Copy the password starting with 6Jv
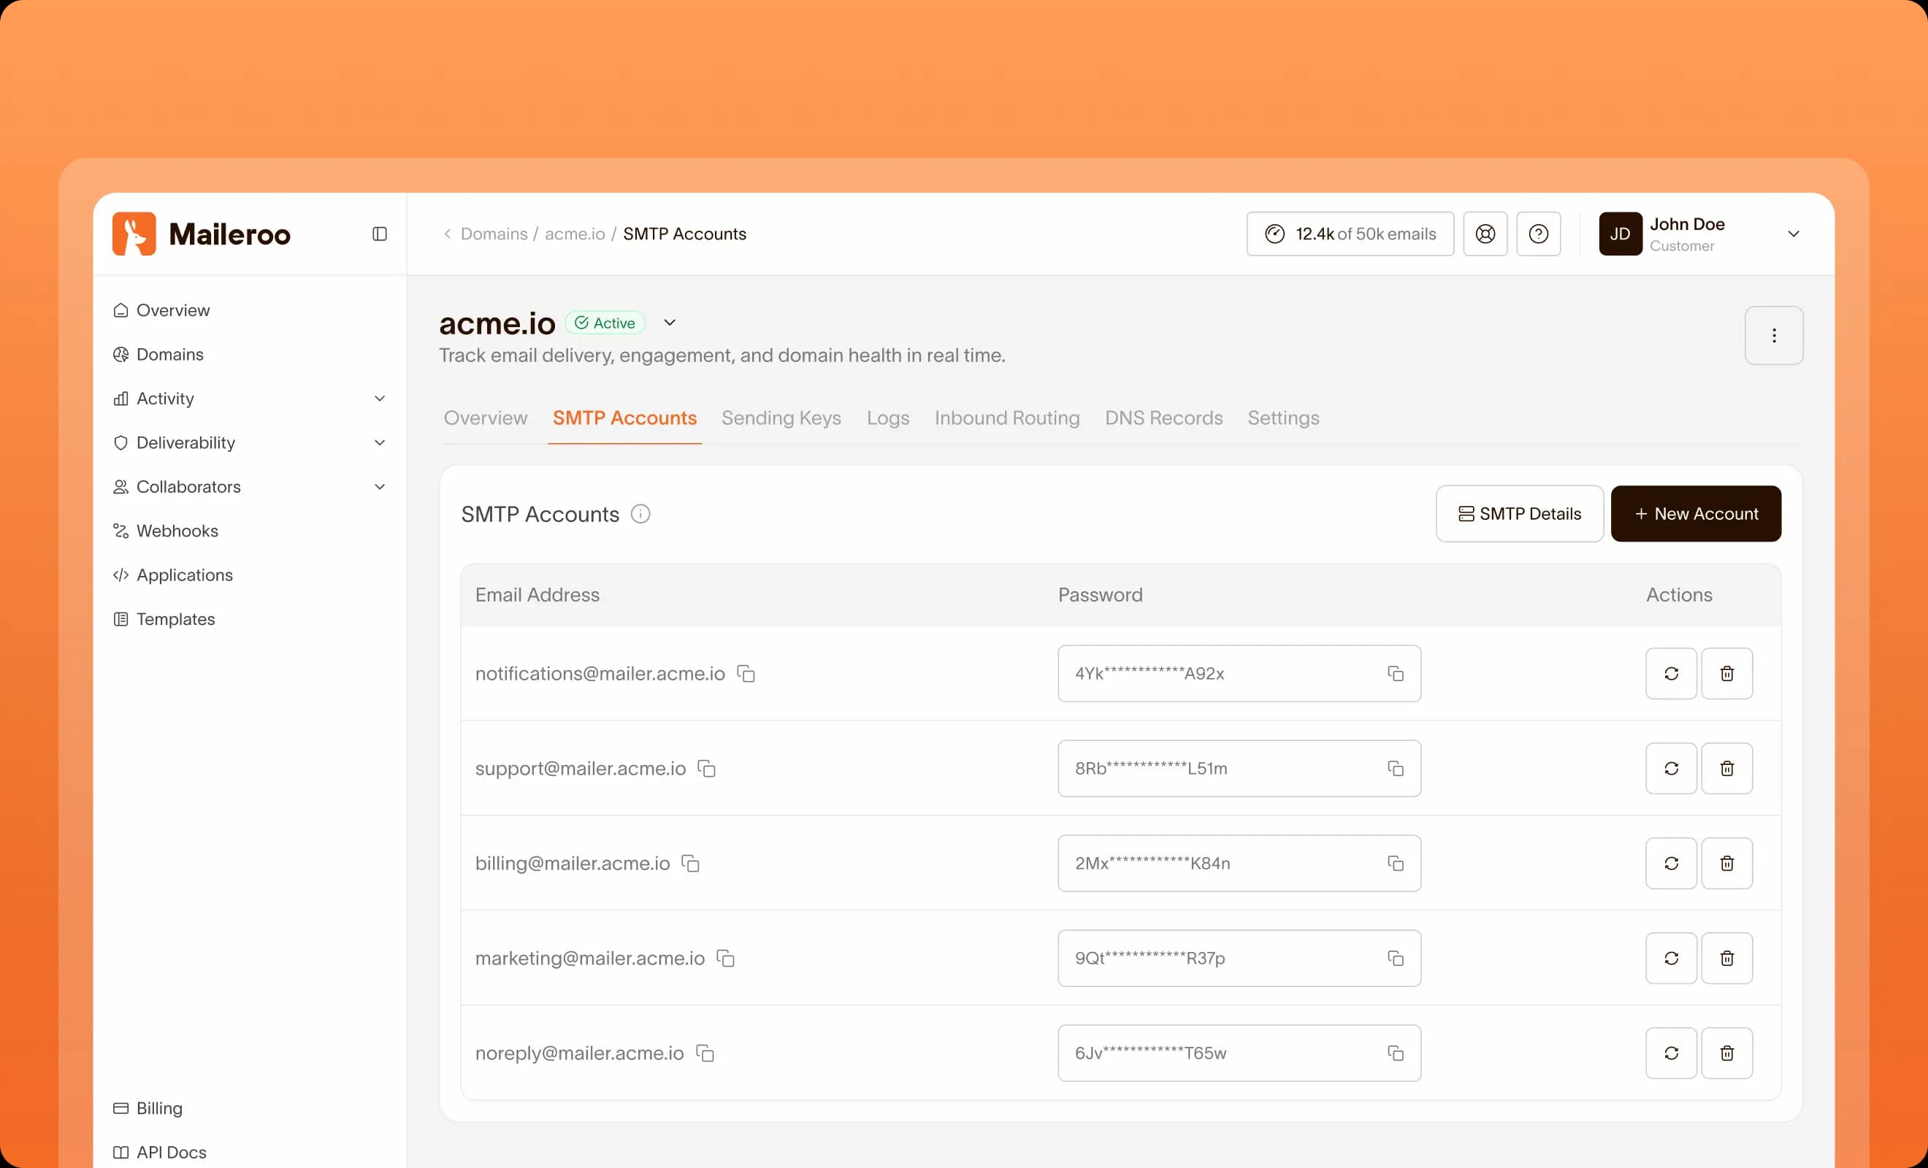The image size is (1928, 1168). pyautogui.click(x=1395, y=1053)
